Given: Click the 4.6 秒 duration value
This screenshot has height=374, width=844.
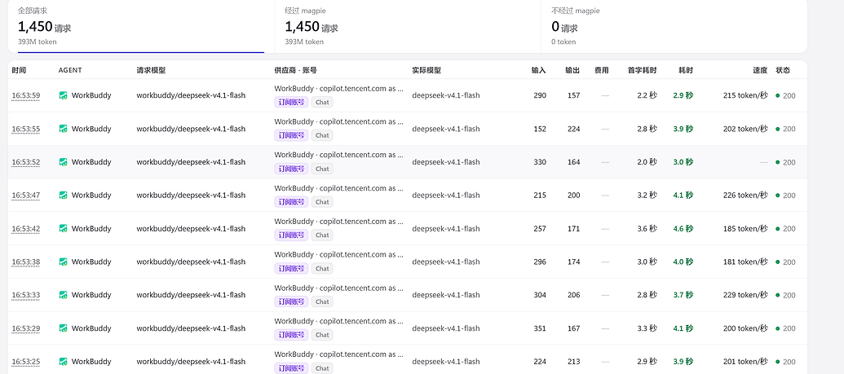Looking at the screenshot, I should tap(683, 229).
